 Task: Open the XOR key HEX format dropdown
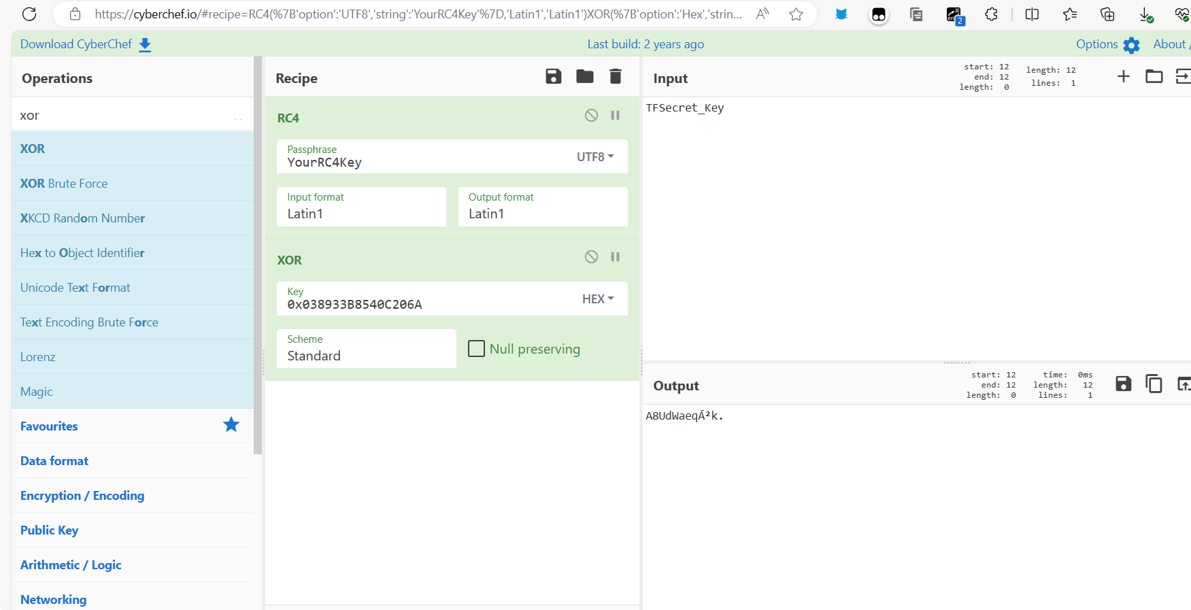598,299
